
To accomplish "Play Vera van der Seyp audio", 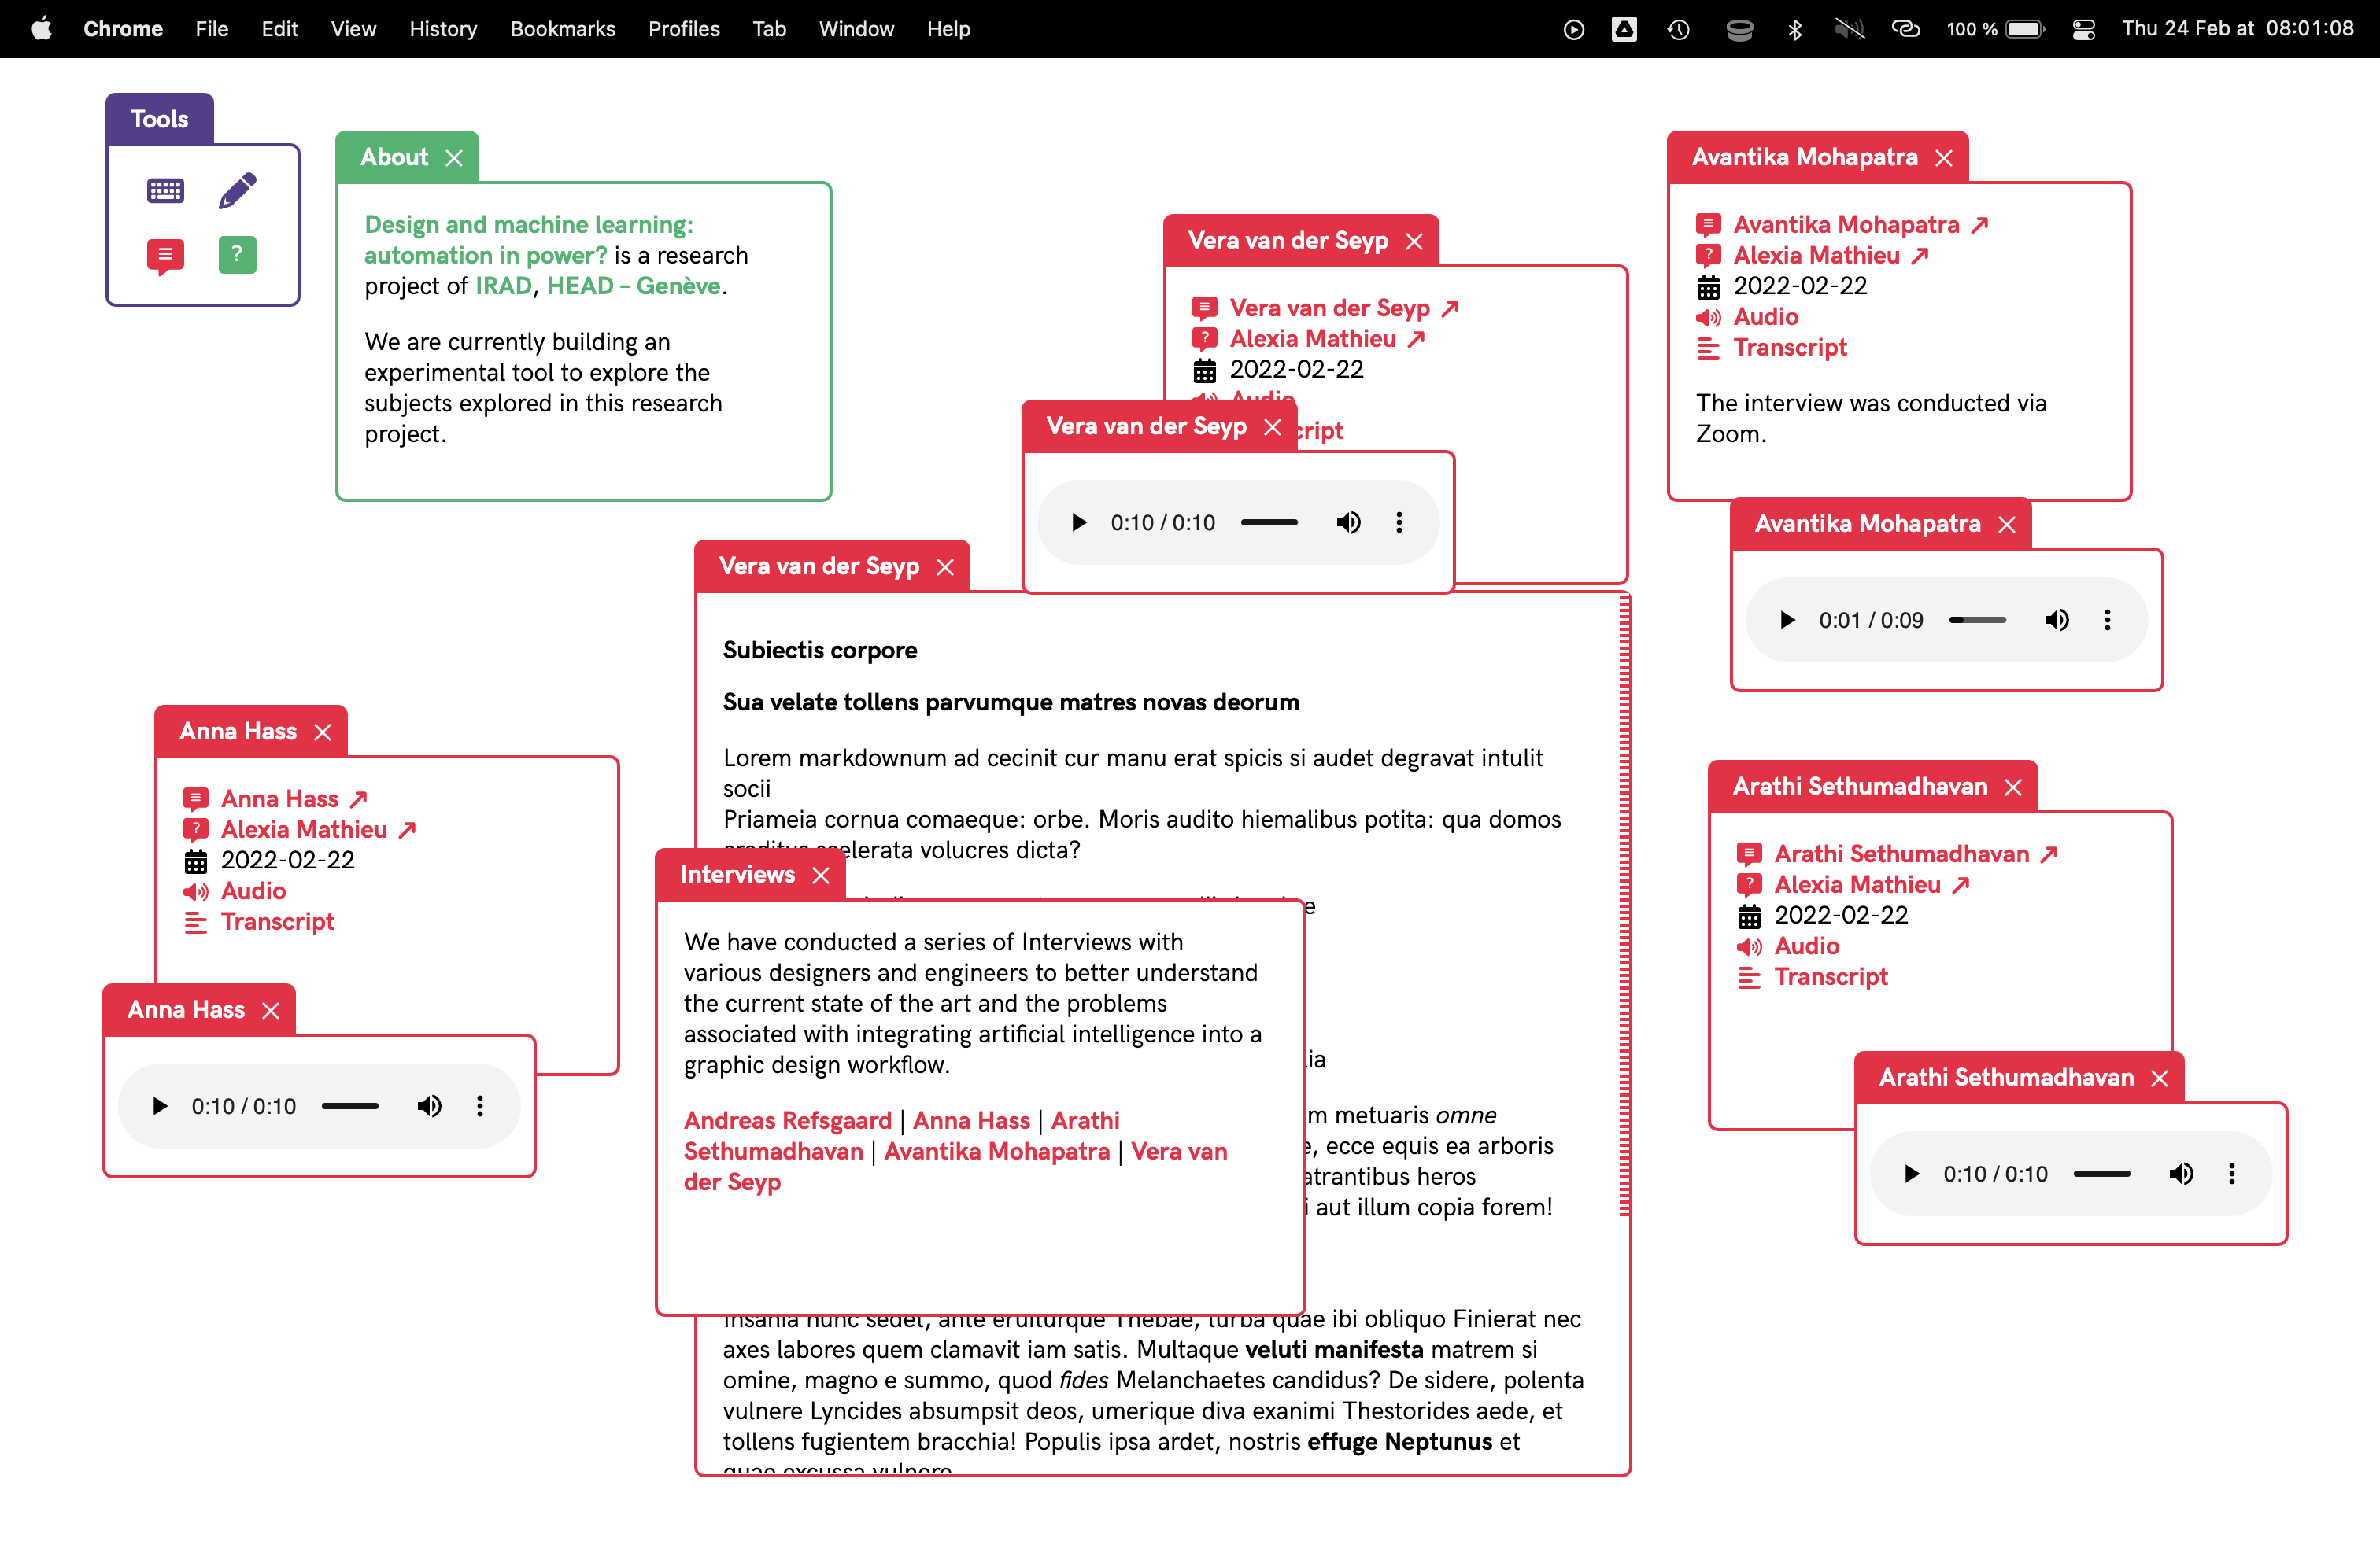I will pyautogui.click(x=1079, y=522).
